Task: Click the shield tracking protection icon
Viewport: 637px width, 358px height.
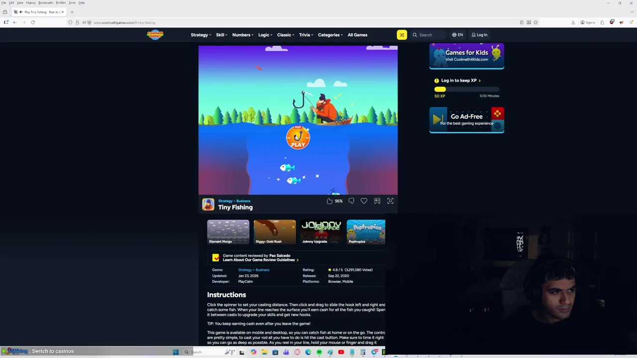Action: (x=70, y=22)
